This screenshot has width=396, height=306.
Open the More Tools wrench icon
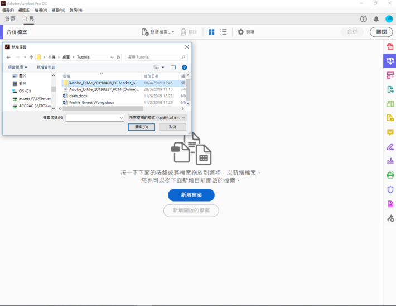point(390,218)
